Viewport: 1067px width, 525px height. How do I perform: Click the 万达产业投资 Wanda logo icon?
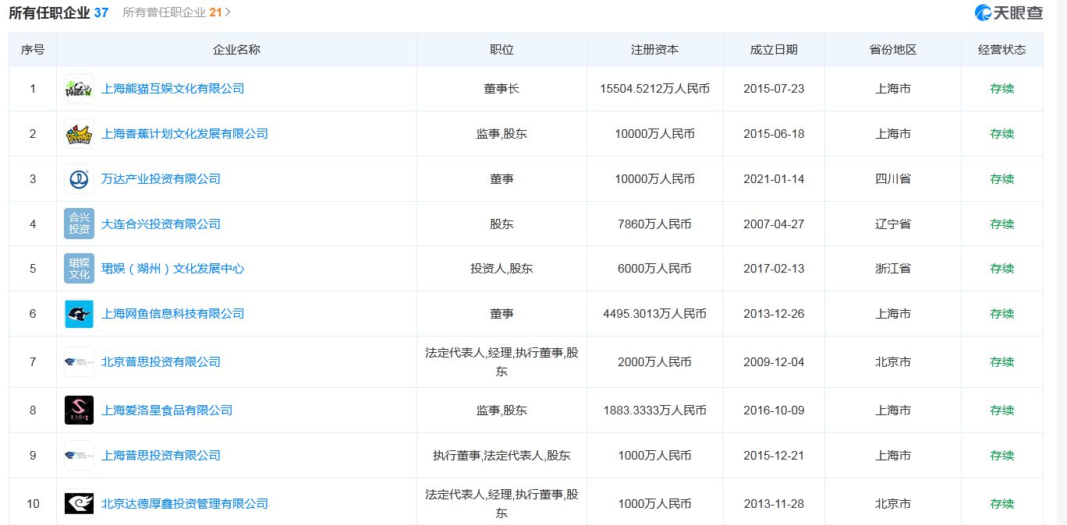click(x=79, y=179)
